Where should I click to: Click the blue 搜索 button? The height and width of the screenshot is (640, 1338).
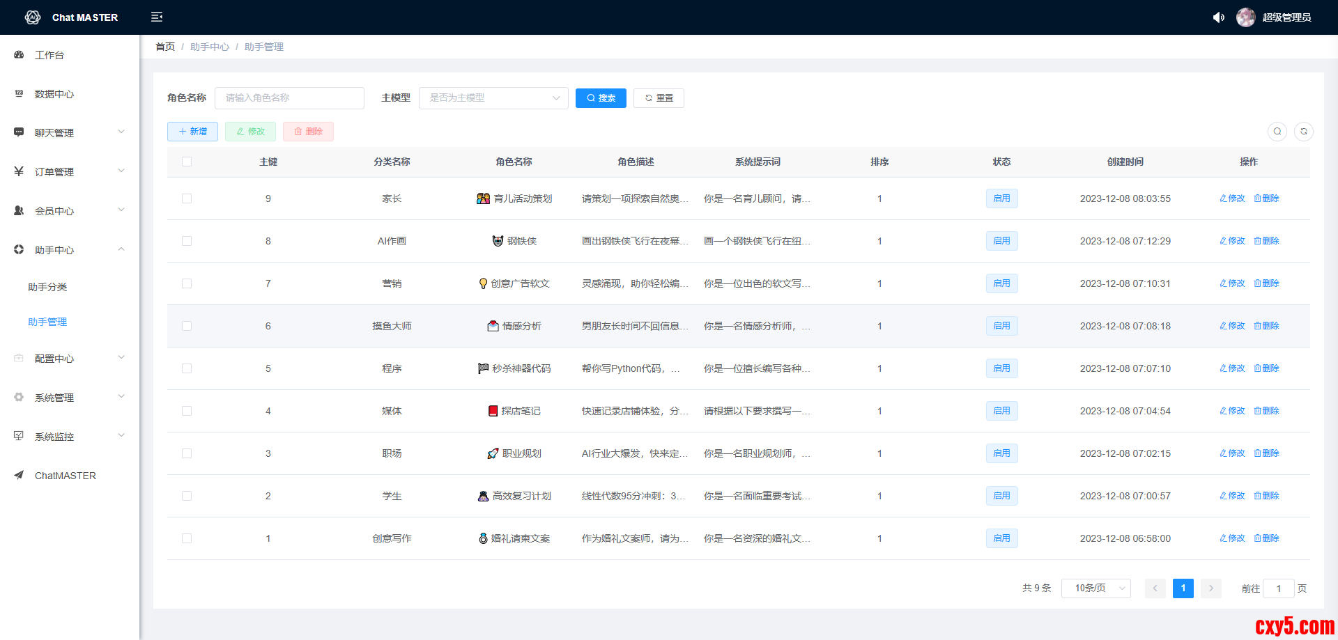(601, 98)
